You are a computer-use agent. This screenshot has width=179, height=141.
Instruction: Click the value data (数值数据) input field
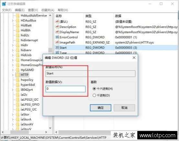coord(66,89)
